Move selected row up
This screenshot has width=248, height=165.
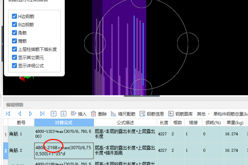point(54,114)
